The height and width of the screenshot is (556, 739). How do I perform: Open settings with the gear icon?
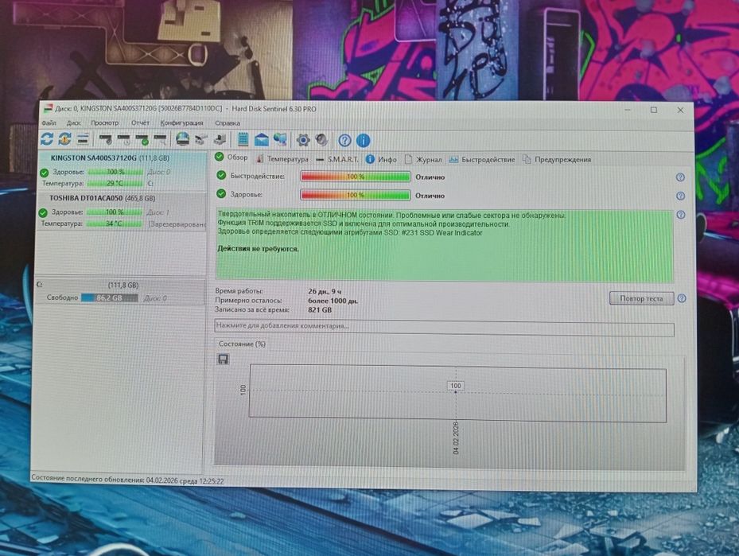point(303,140)
